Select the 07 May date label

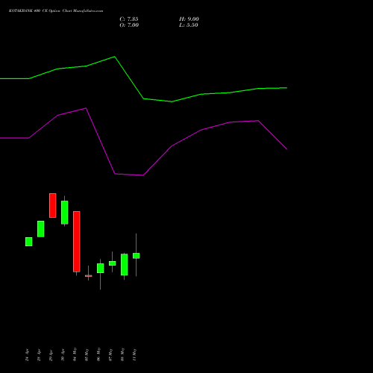pos(110,354)
